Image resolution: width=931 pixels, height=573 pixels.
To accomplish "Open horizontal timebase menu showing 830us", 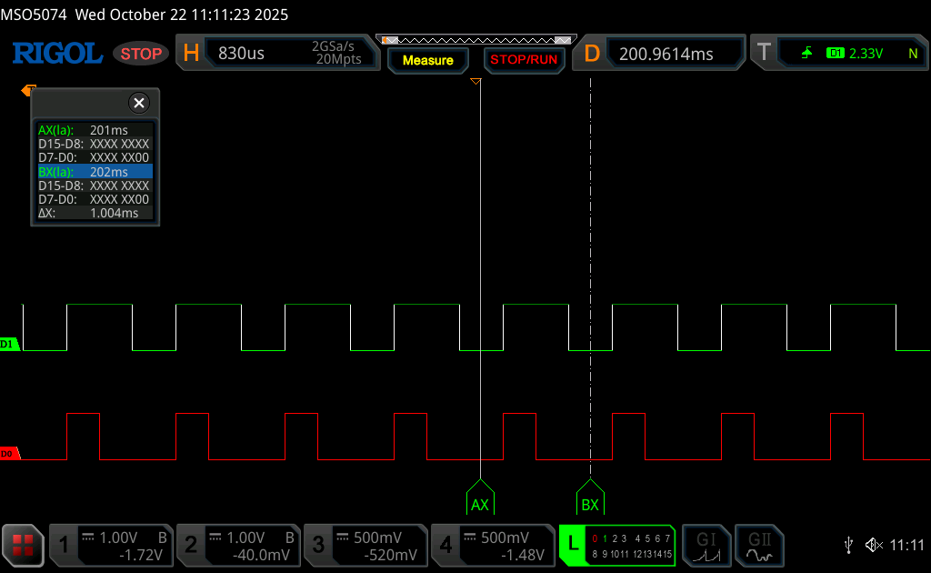I will [x=277, y=54].
